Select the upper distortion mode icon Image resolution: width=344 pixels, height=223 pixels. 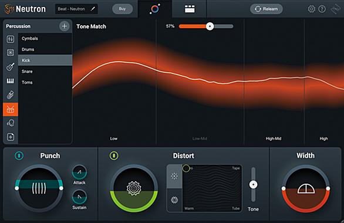tap(174, 176)
